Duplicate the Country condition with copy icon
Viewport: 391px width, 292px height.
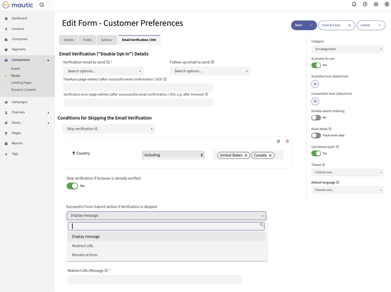[278, 142]
